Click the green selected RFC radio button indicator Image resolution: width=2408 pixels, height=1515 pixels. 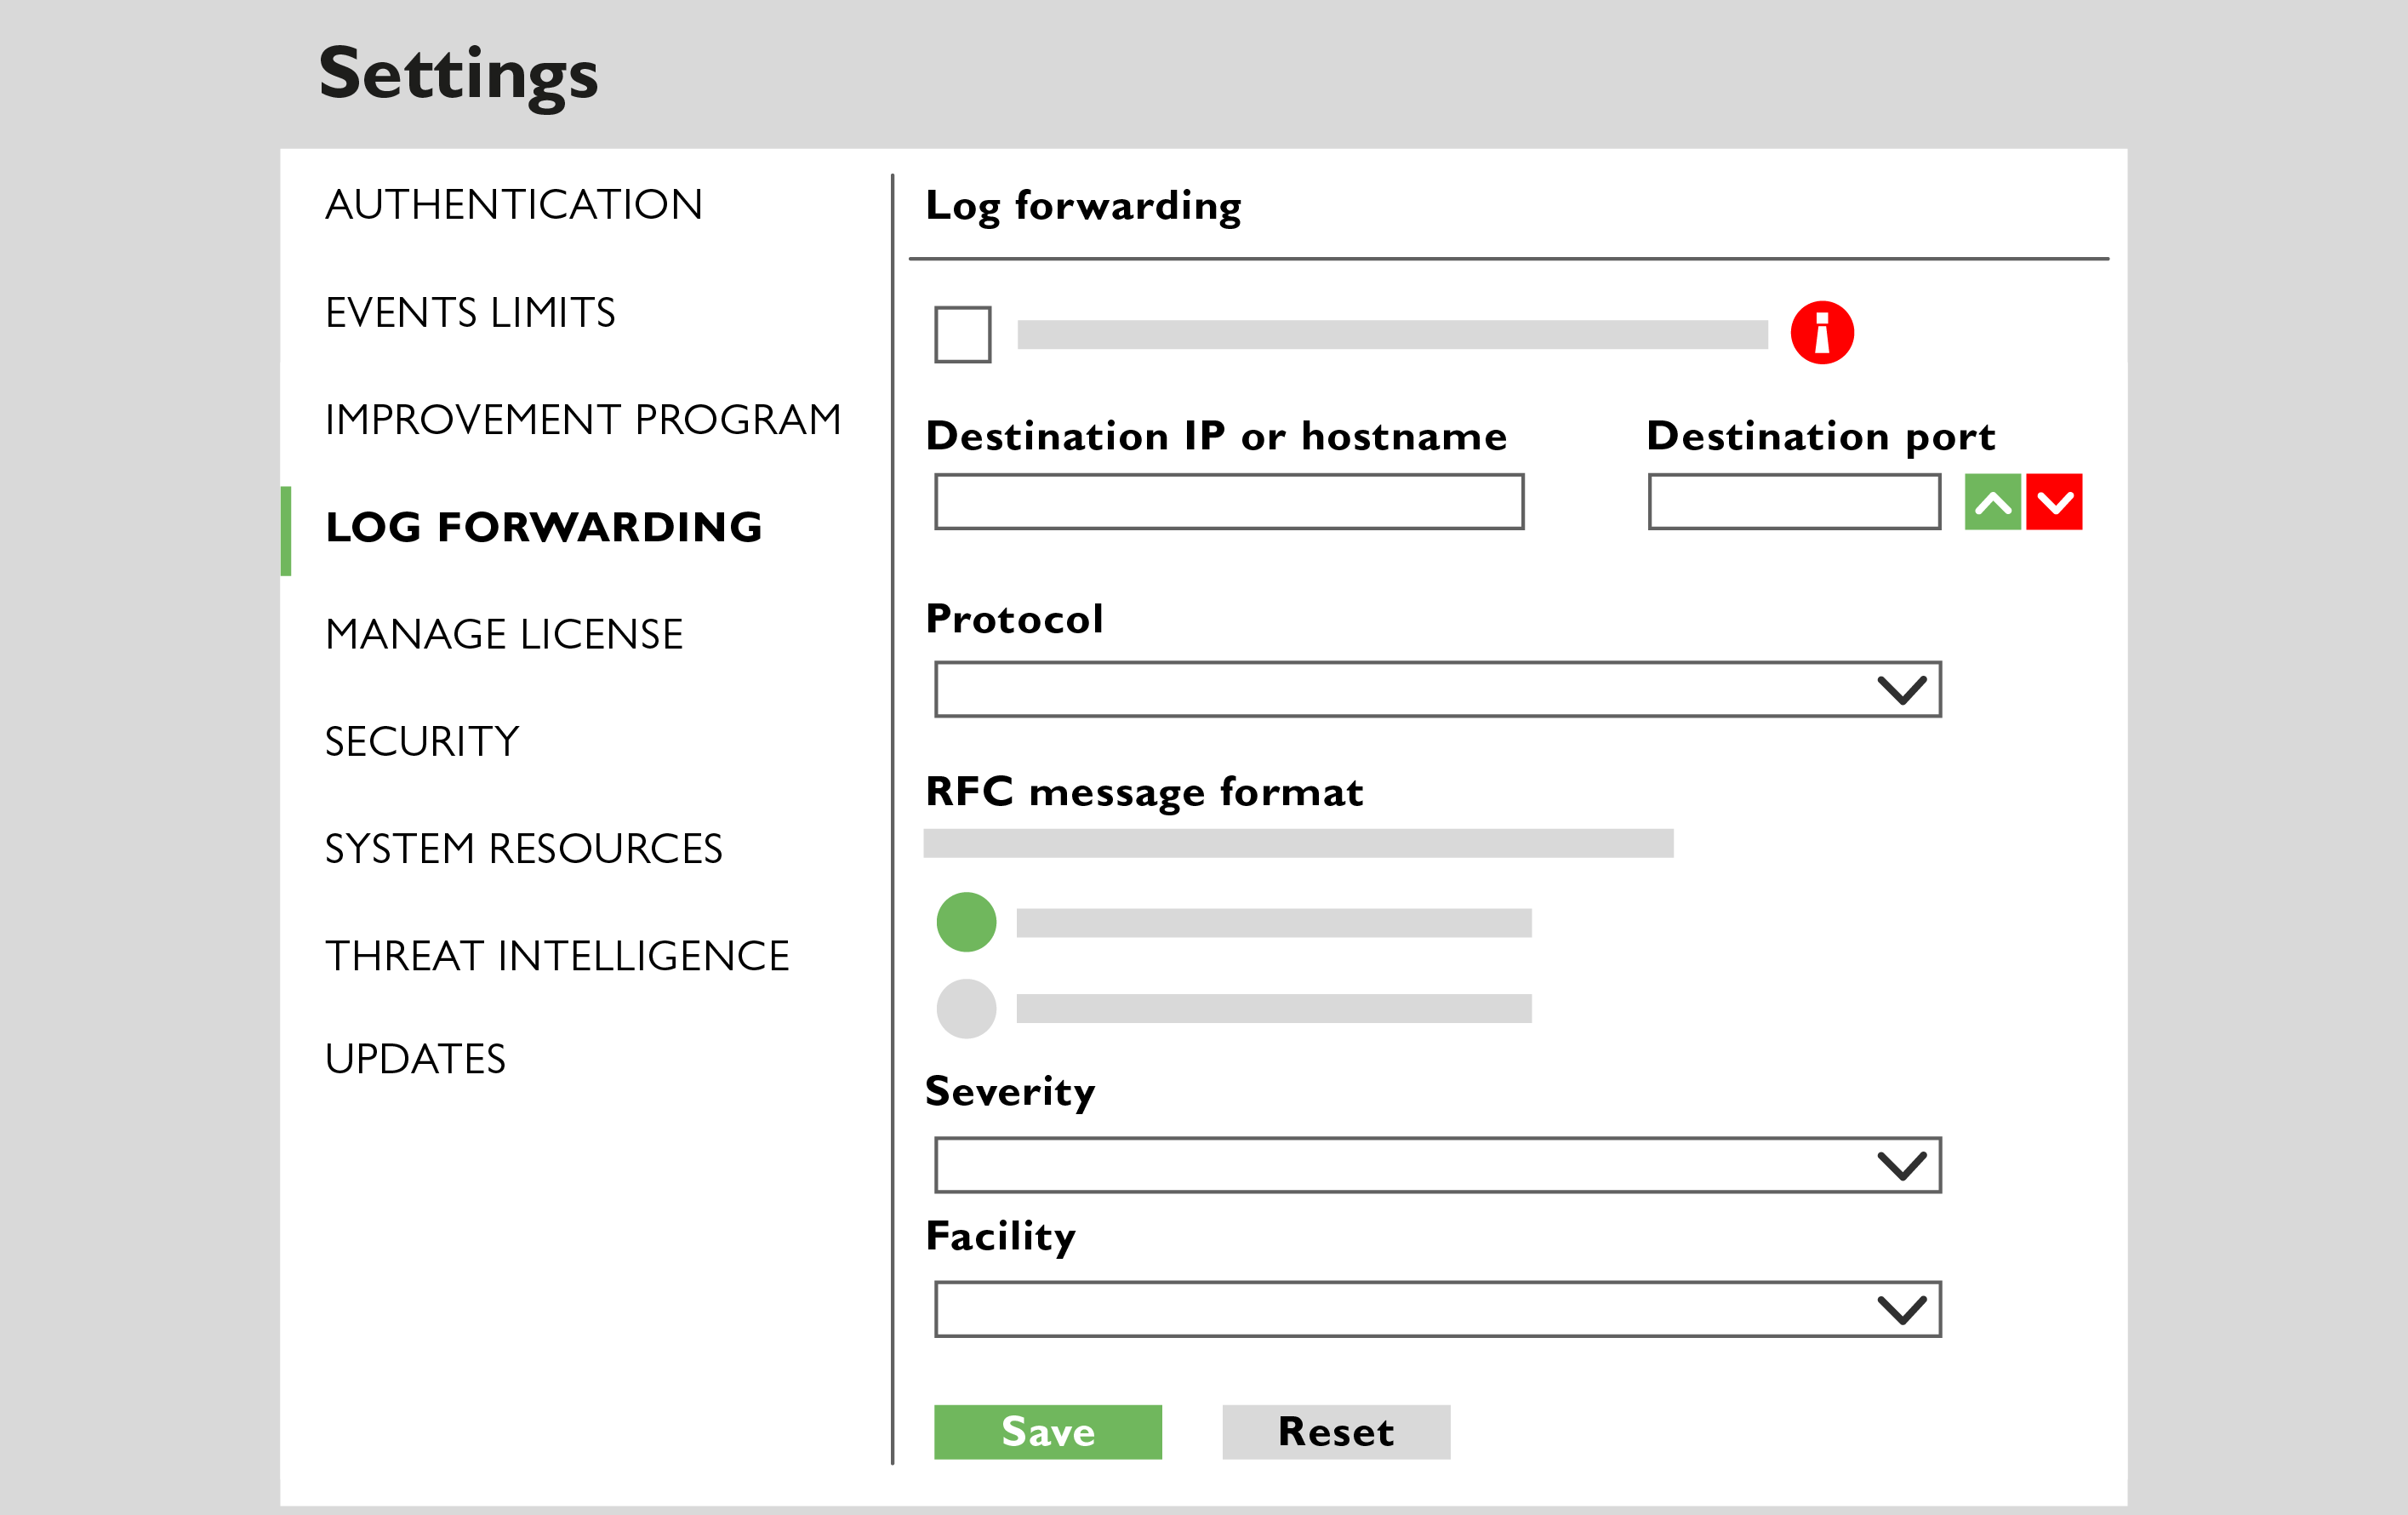pyautogui.click(x=967, y=922)
